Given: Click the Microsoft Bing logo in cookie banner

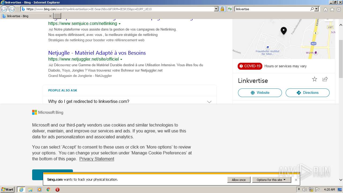Looking at the screenshot, I should (48, 112).
